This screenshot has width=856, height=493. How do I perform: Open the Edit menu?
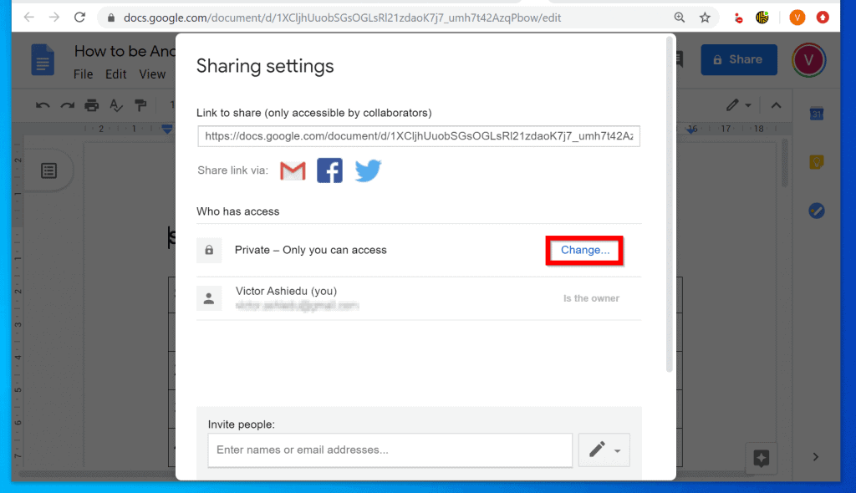tap(115, 74)
